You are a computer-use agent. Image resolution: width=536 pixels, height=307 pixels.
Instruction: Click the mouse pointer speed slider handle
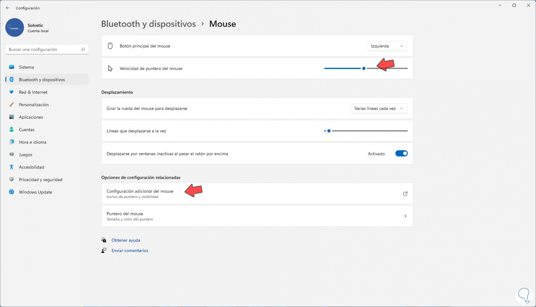(364, 68)
